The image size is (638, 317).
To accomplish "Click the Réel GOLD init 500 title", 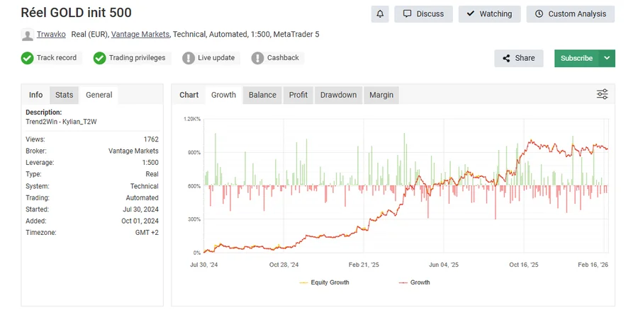I will [x=76, y=13].
